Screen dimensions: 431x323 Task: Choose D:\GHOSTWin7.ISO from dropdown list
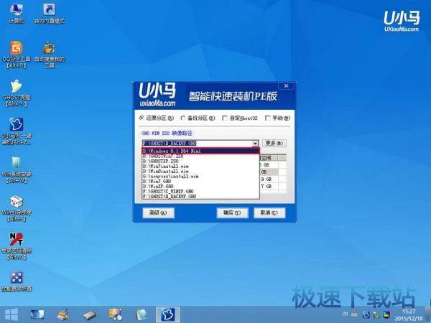(200, 156)
